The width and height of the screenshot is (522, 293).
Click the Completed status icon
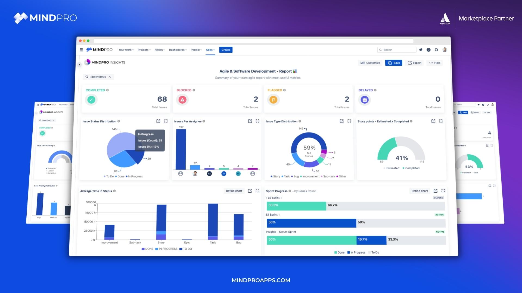(x=91, y=100)
